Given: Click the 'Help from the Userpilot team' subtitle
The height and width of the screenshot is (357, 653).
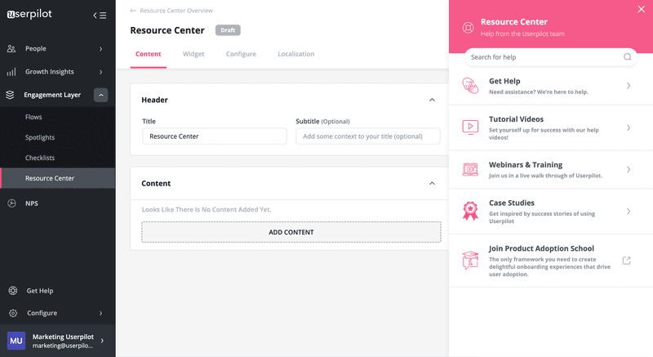Looking at the screenshot, I should [522, 33].
